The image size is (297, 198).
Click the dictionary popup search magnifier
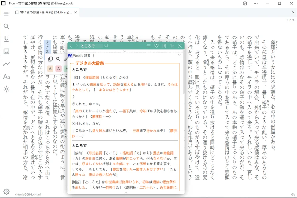(106, 46)
